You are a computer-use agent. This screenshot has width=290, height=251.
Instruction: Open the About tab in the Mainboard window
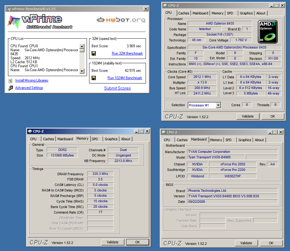pyautogui.click(x=259, y=140)
